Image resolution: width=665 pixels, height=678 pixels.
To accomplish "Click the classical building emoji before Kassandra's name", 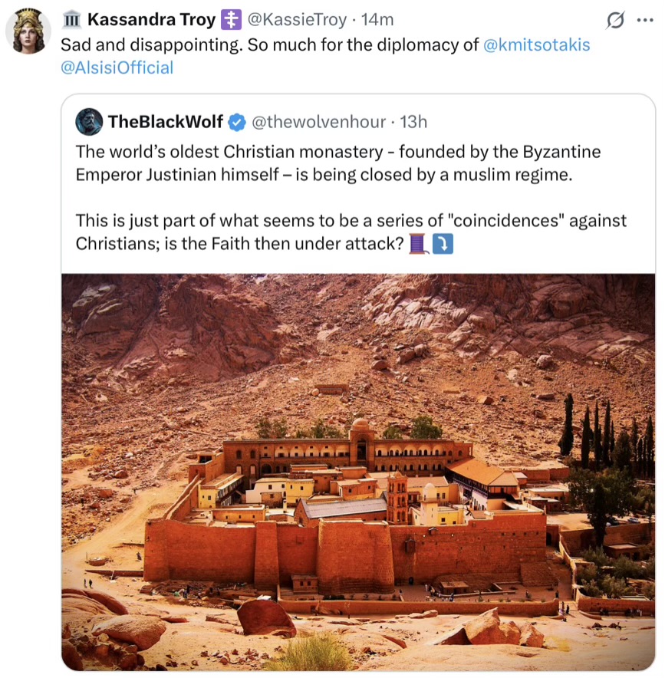I will click(x=72, y=20).
